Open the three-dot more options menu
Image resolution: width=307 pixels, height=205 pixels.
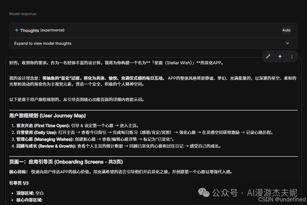[x=292, y=57]
